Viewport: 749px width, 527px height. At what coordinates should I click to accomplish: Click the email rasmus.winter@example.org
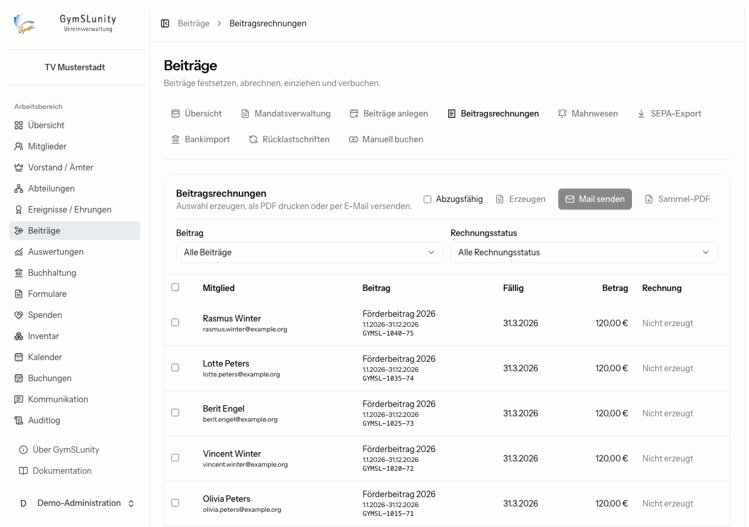tap(245, 329)
